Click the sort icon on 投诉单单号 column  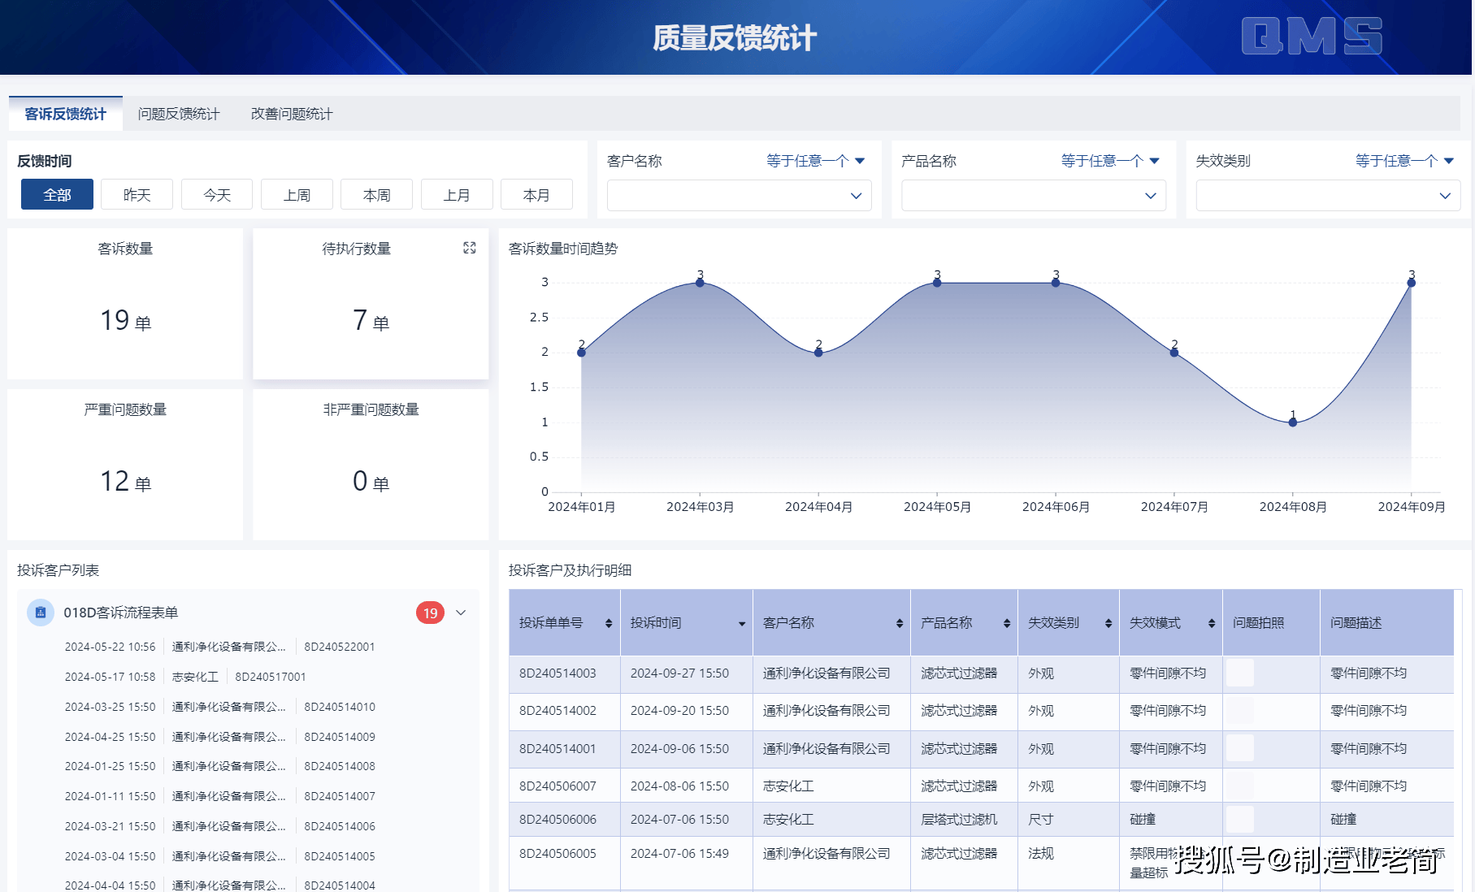(607, 623)
